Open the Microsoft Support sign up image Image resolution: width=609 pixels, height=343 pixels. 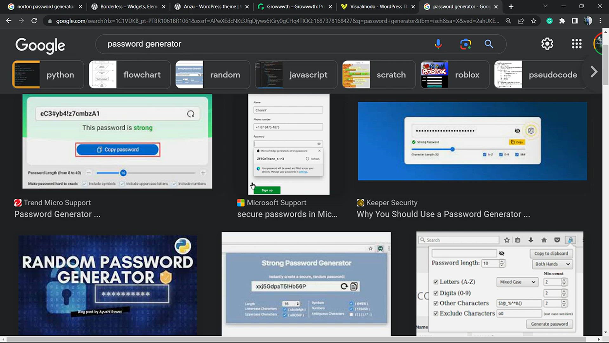click(x=289, y=144)
